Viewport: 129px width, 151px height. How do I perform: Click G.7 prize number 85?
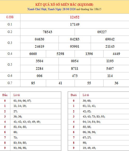(x=33, y=83)
